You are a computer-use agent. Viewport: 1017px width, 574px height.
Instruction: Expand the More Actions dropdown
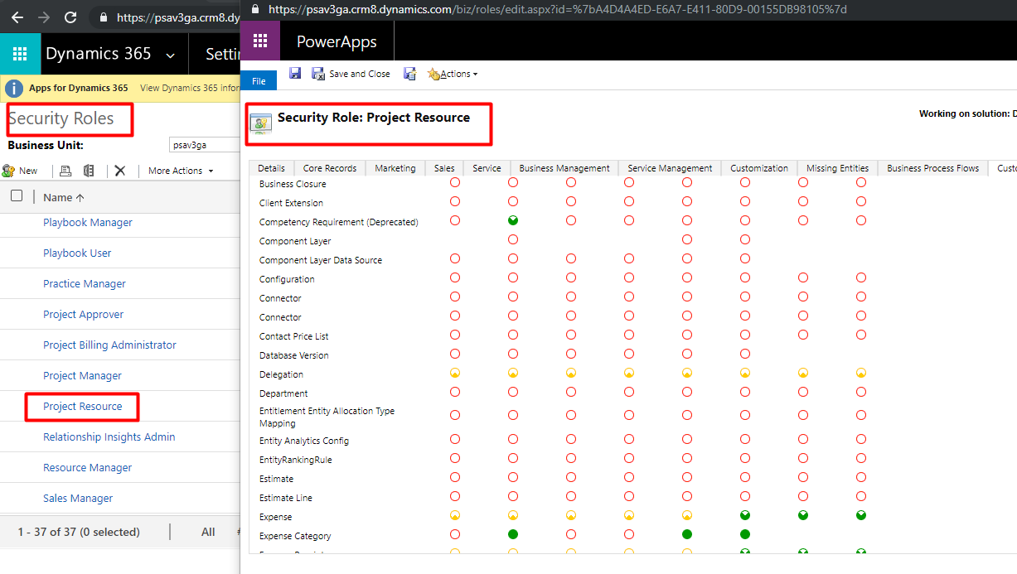(181, 171)
